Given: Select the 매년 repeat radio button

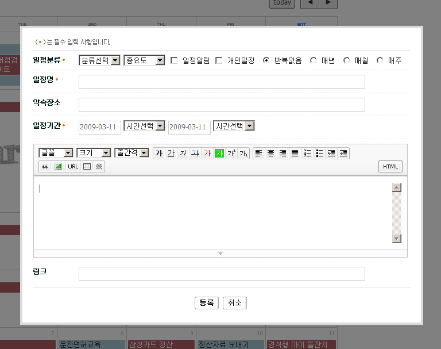Looking at the screenshot, I should (x=313, y=60).
